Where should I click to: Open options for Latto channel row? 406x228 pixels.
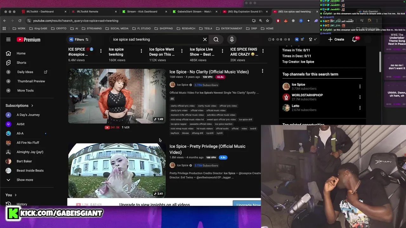tap(360, 108)
